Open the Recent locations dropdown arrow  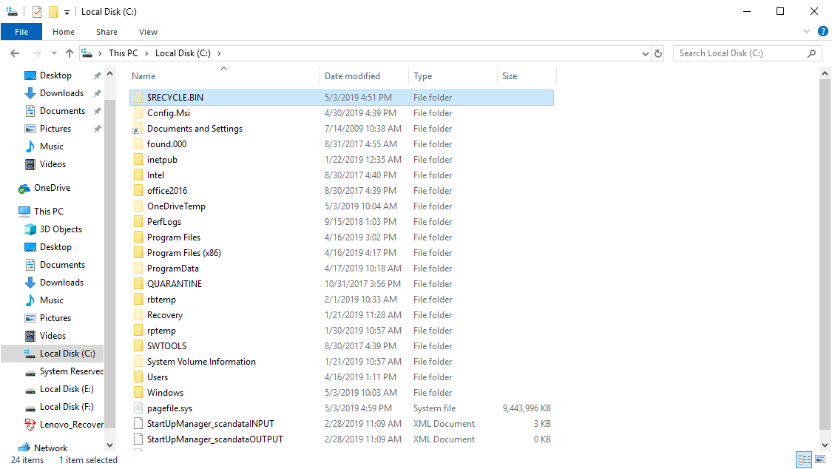54,53
